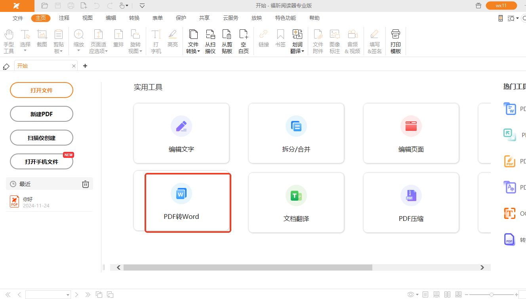Go to first page with double-left arrows
The width and height of the screenshot is (526, 299).
[8, 295]
